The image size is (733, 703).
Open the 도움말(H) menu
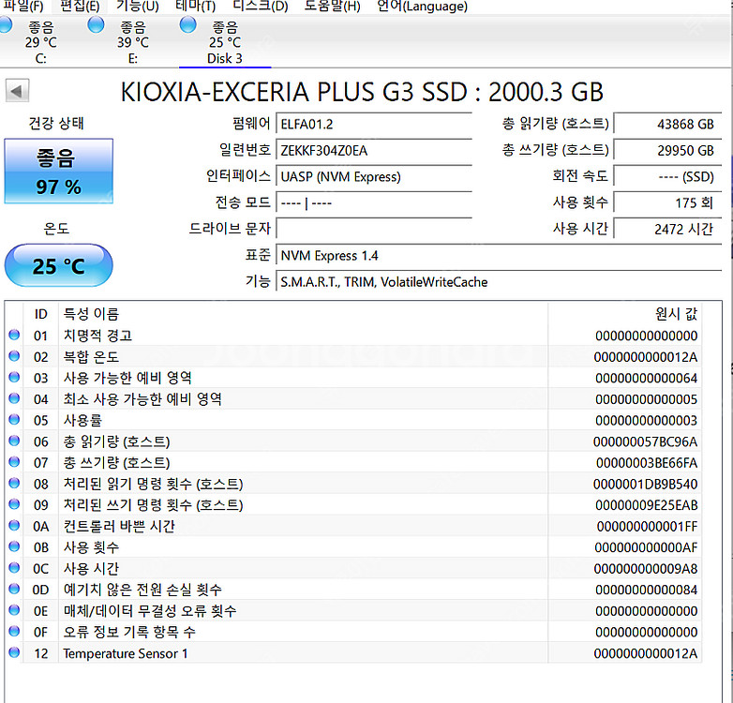pos(333,6)
